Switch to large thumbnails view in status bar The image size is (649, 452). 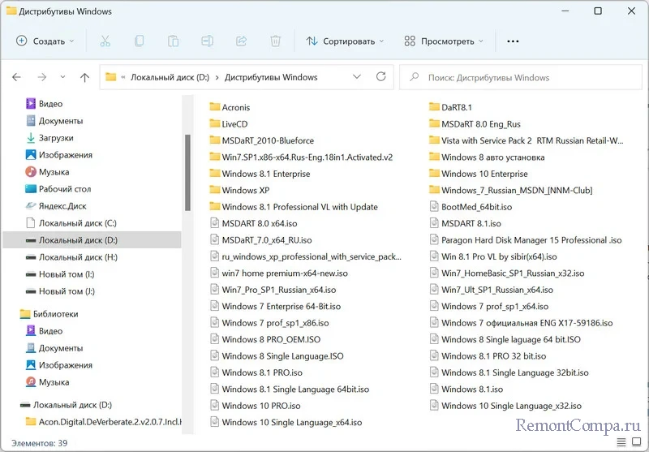click(634, 442)
